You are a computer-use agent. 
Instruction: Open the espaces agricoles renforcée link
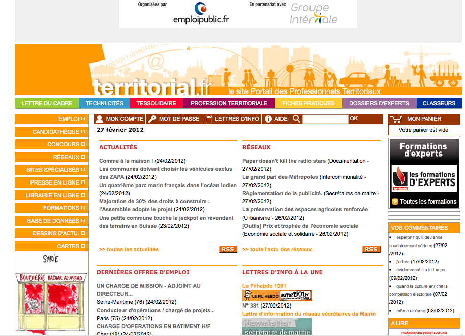click(x=305, y=209)
